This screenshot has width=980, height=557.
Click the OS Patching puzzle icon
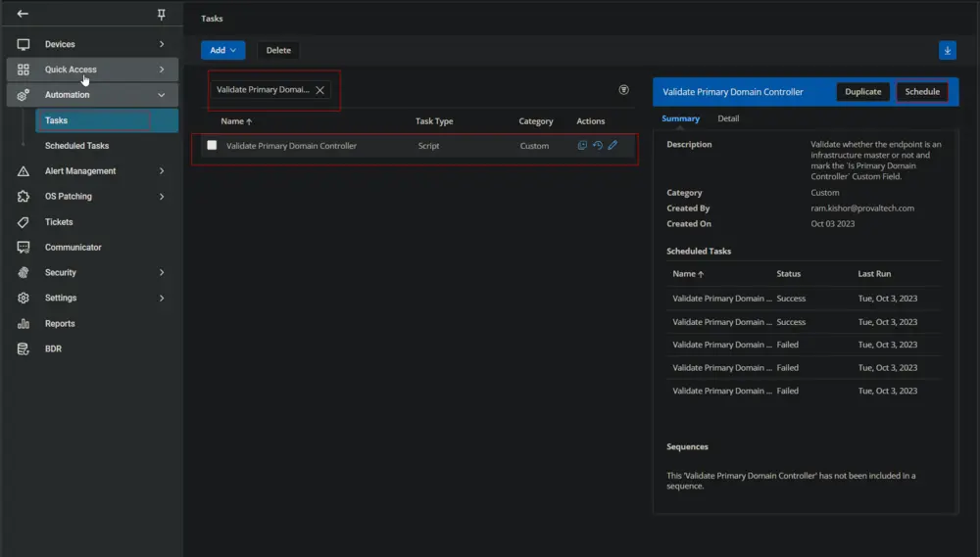(24, 196)
